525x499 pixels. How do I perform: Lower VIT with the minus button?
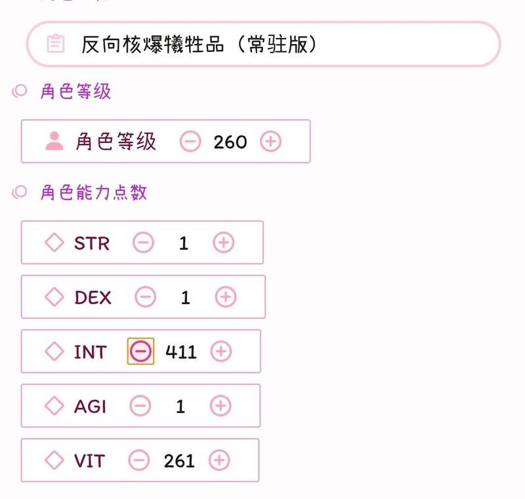point(139,460)
